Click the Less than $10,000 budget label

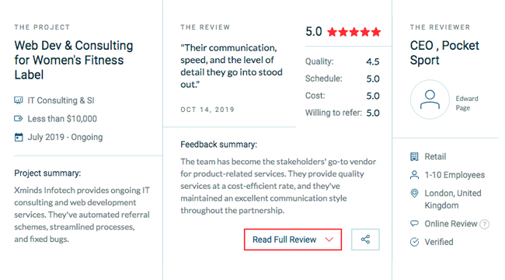[62, 119]
